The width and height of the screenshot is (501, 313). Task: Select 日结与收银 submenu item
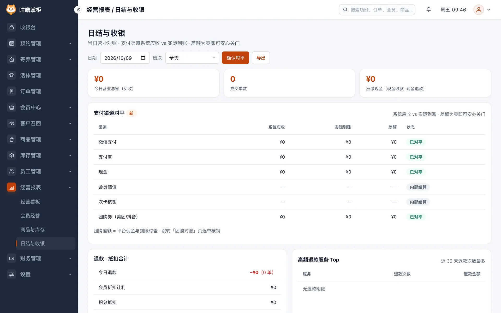click(x=46, y=243)
